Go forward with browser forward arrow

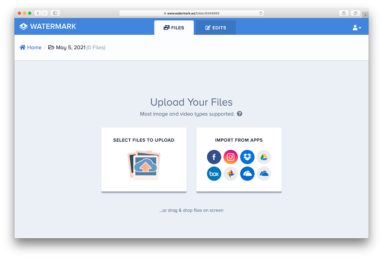coord(45,13)
